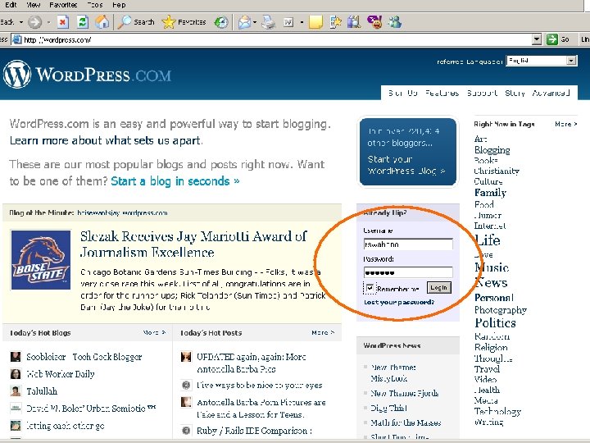This screenshot has height=443, width=590.
Task: Open the Forward button history dropdown
Action: tap(48, 22)
